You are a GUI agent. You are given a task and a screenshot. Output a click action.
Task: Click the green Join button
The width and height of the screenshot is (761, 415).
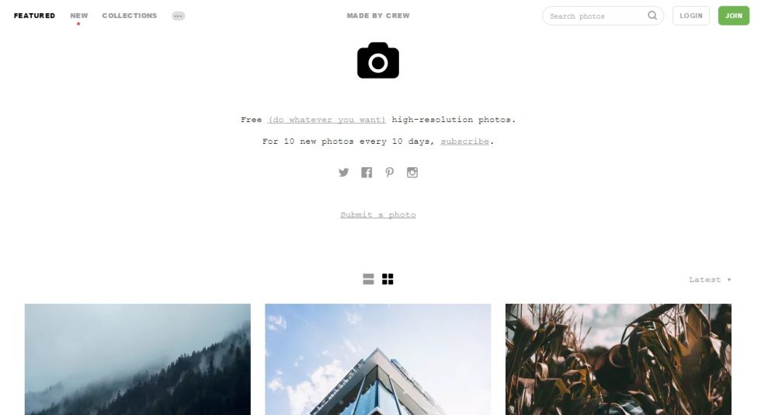pos(734,16)
